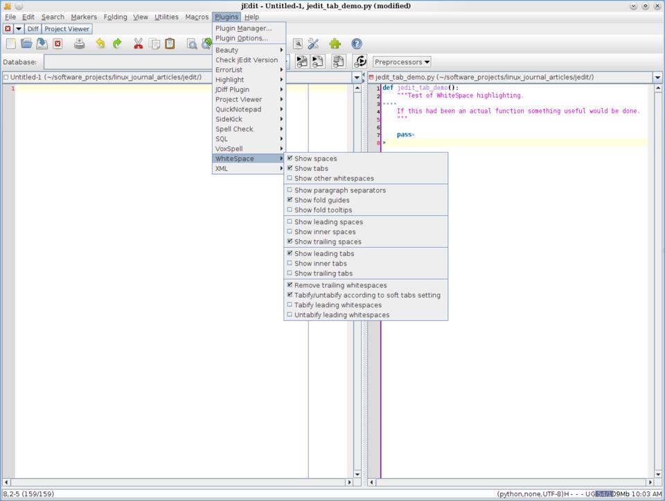Click the Paste clipboard icon
665x501 pixels.
click(x=170, y=44)
